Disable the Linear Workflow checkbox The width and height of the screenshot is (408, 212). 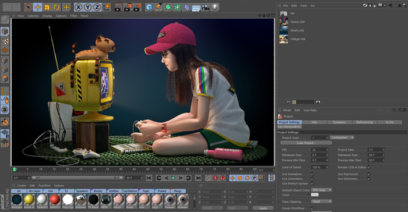312,208
